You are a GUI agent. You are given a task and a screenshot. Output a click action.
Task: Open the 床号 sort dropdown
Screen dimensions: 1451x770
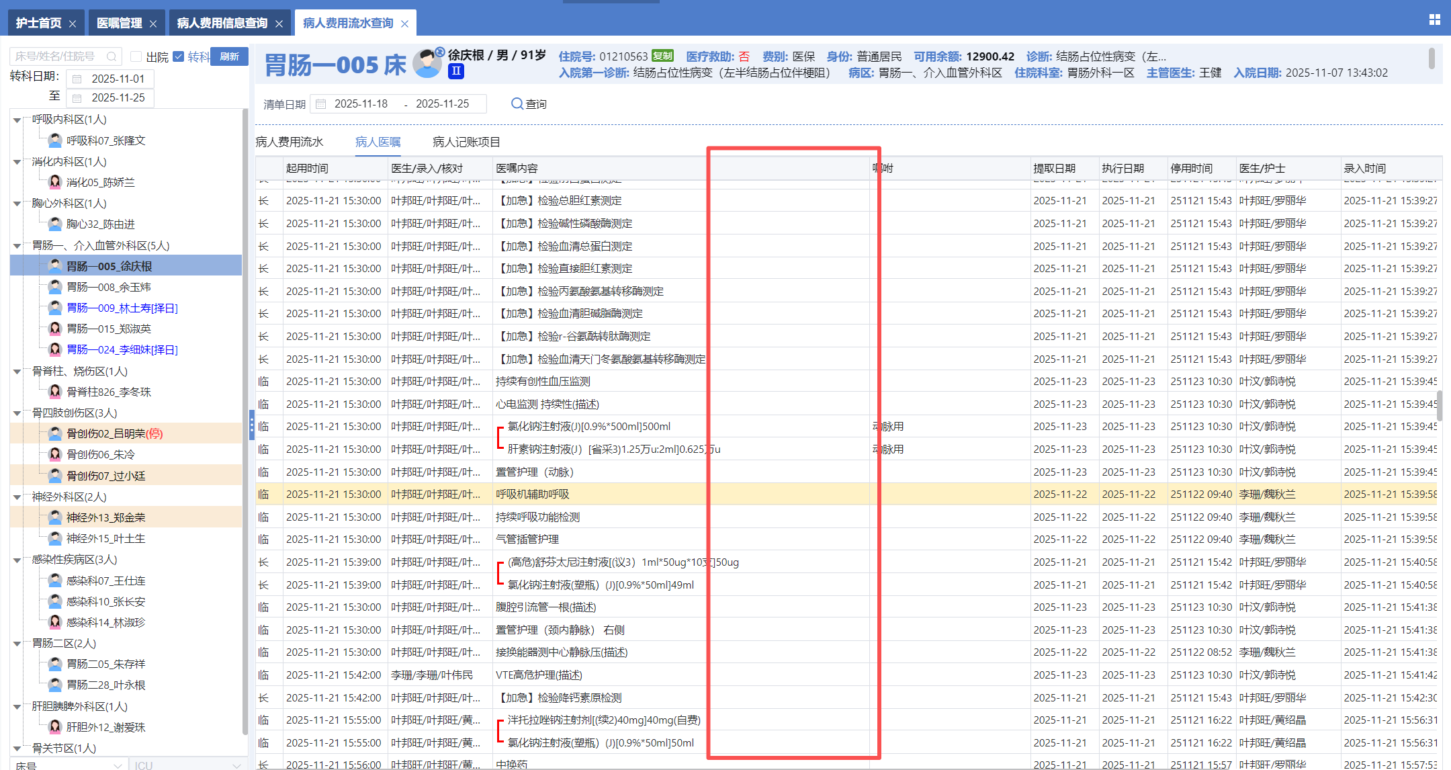coord(118,765)
